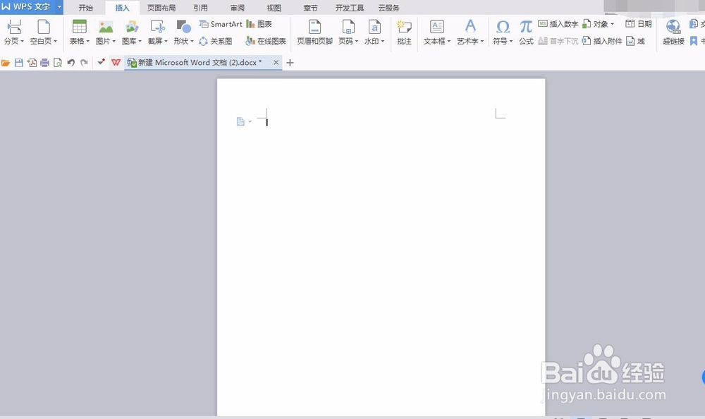Click inside the blank document page
Image resolution: width=705 pixels, height=419 pixels.
pyautogui.click(x=381, y=247)
